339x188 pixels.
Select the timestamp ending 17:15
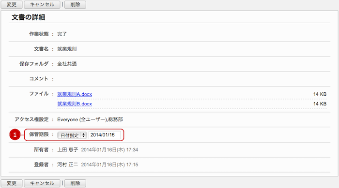[x=109, y=165]
